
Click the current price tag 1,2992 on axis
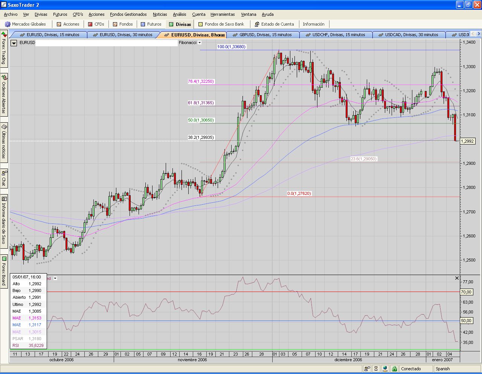pyautogui.click(x=467, y=141)
